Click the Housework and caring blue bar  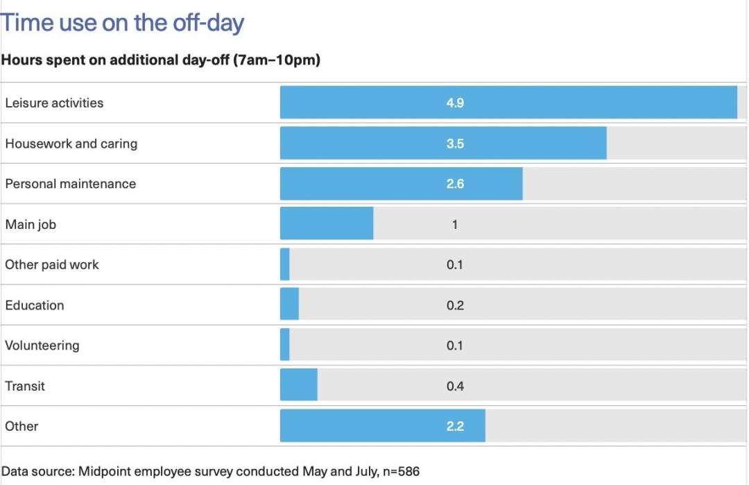coord(443,143)
